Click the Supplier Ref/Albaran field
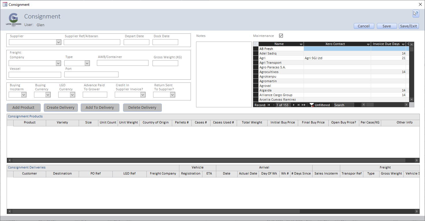Viewport: 425px width, 221px height. tap(92, 42)
